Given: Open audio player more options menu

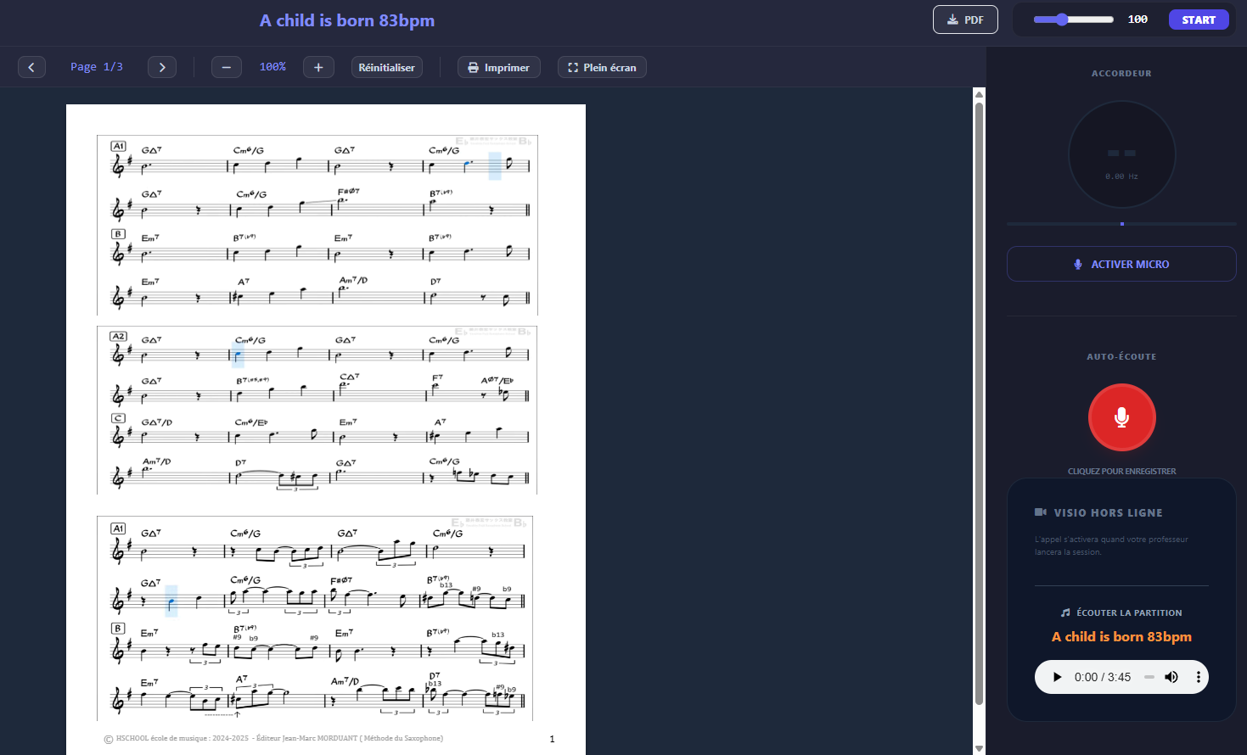Looking at the screenshot, I should (1199, 677).
